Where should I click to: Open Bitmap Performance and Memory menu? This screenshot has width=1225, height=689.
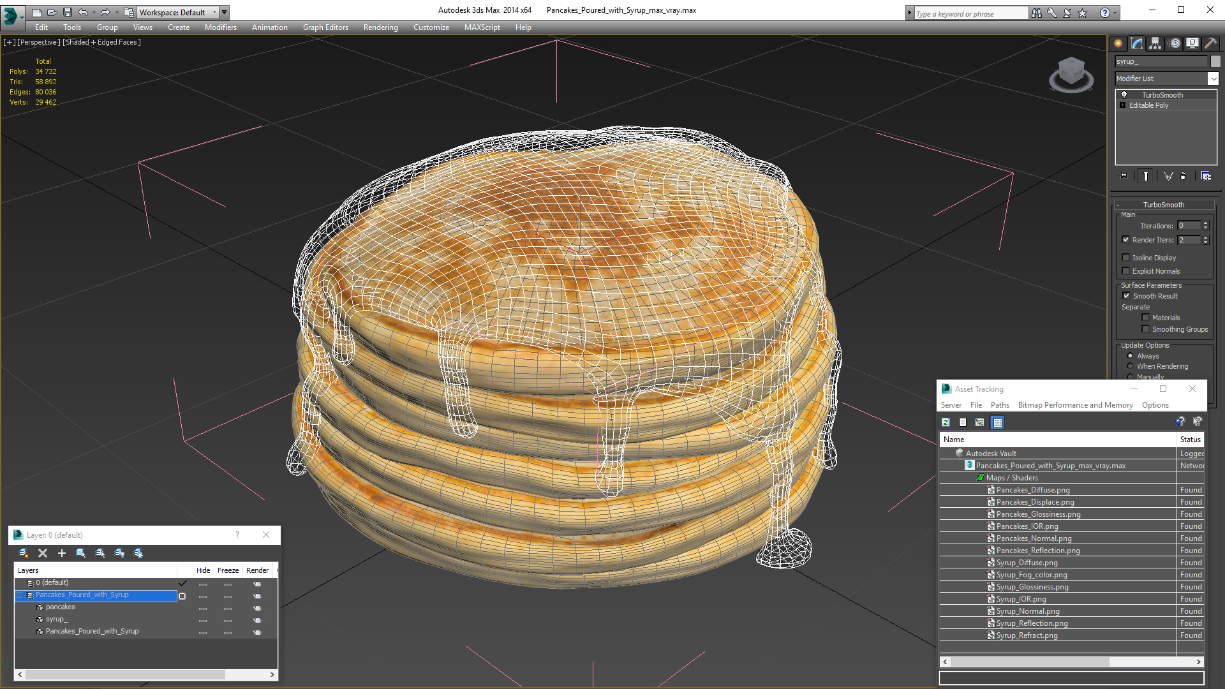pyautogui.click(x=1075, y=405)
